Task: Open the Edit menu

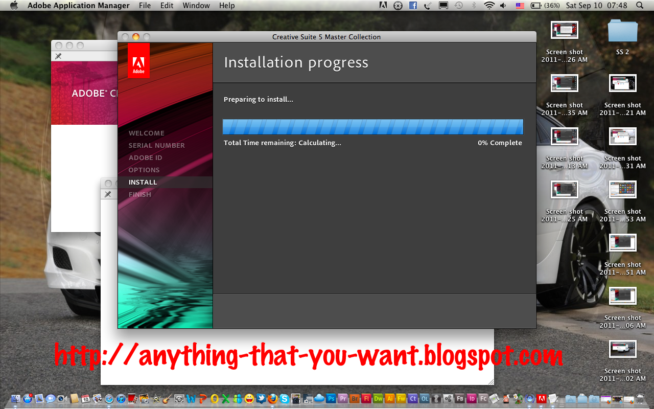Action: [x=167, y=6]
